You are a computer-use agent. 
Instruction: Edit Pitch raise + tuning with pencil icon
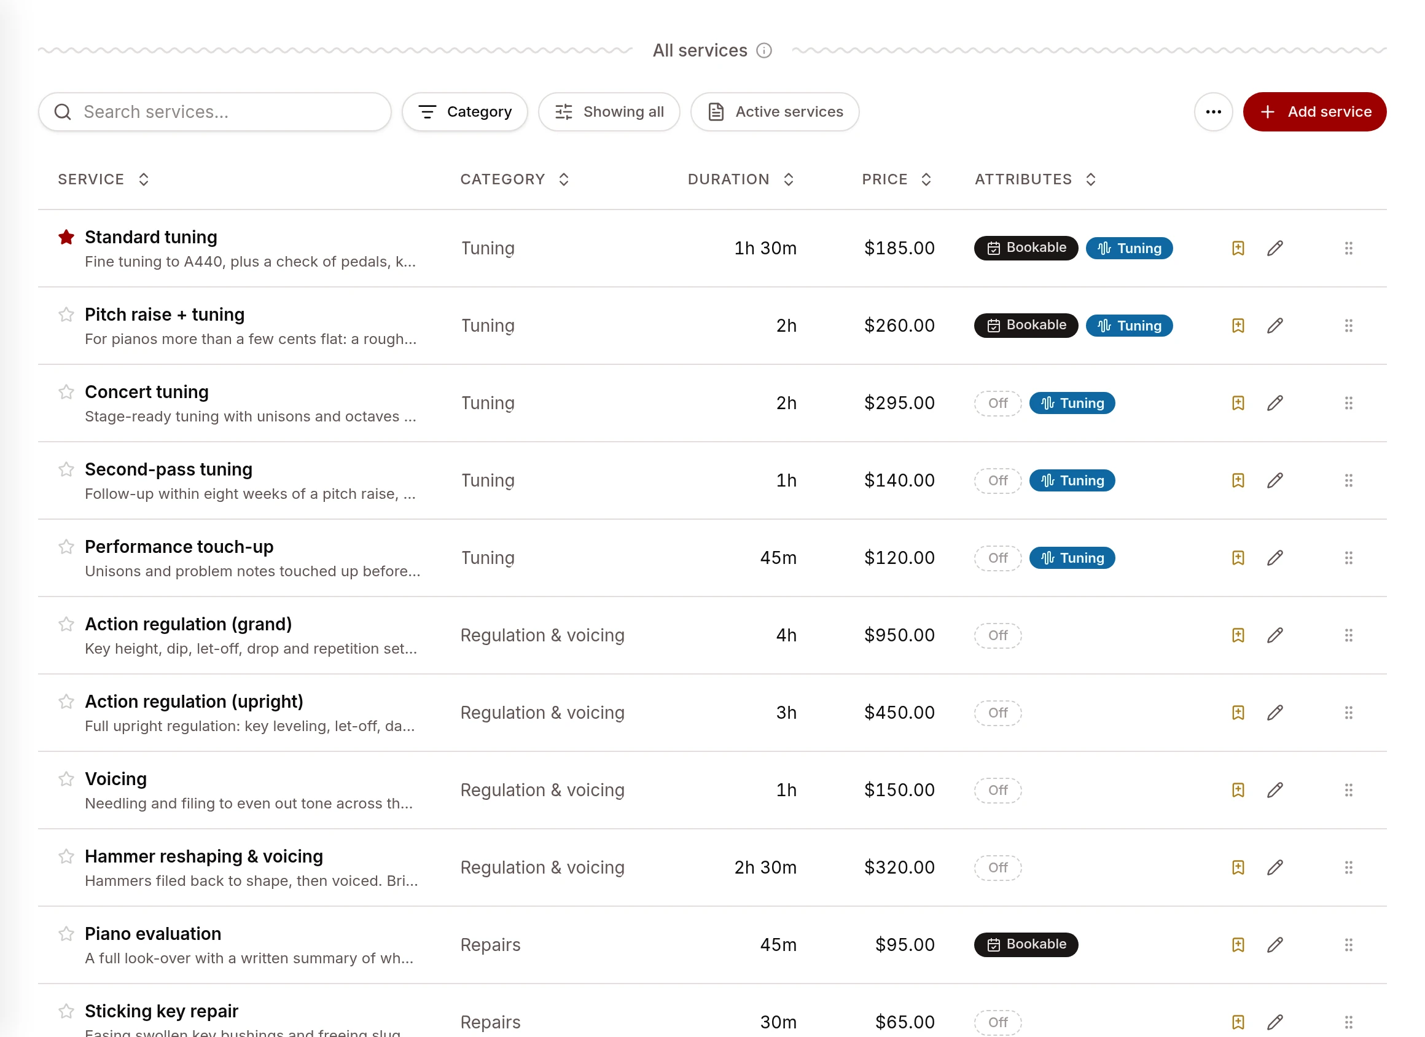pyautogui.click(x=1275, y=326)
